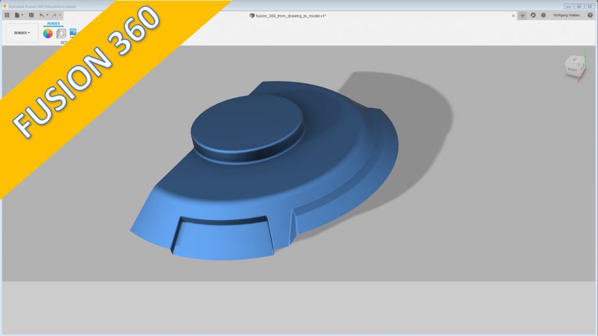Open the data panel grid icon
Viewport: 598px width, 336px height.
pyautogui.click(x=7, y=15)
